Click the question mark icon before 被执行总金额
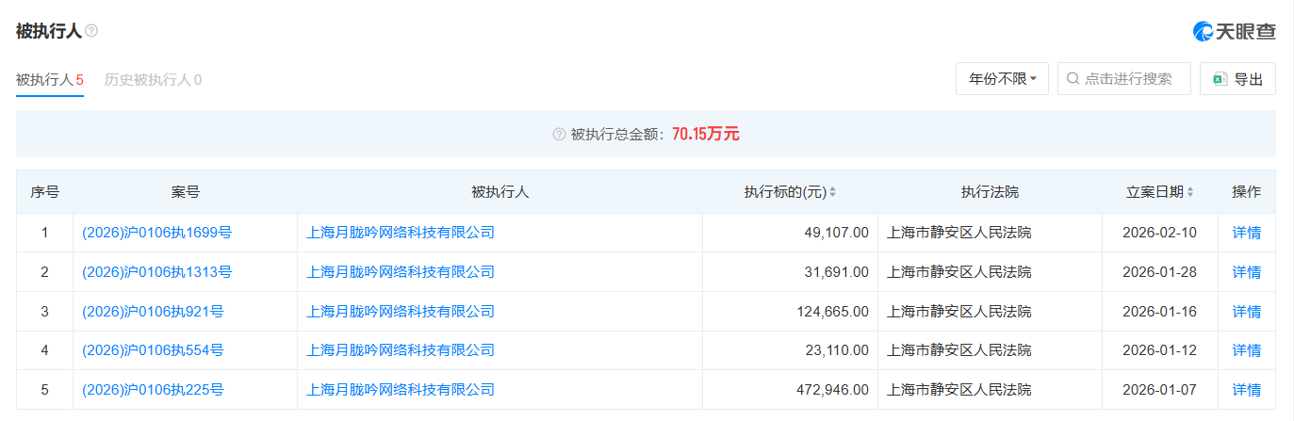The height and width of the screenshot is (421, 1294). [x=559, y=134]
